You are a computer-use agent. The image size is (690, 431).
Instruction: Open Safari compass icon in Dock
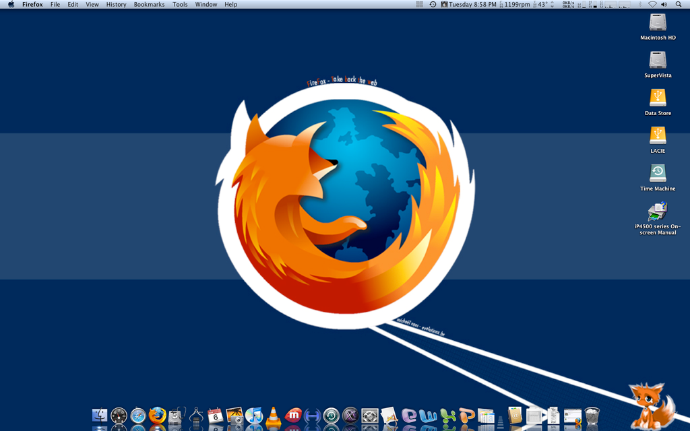138,415
